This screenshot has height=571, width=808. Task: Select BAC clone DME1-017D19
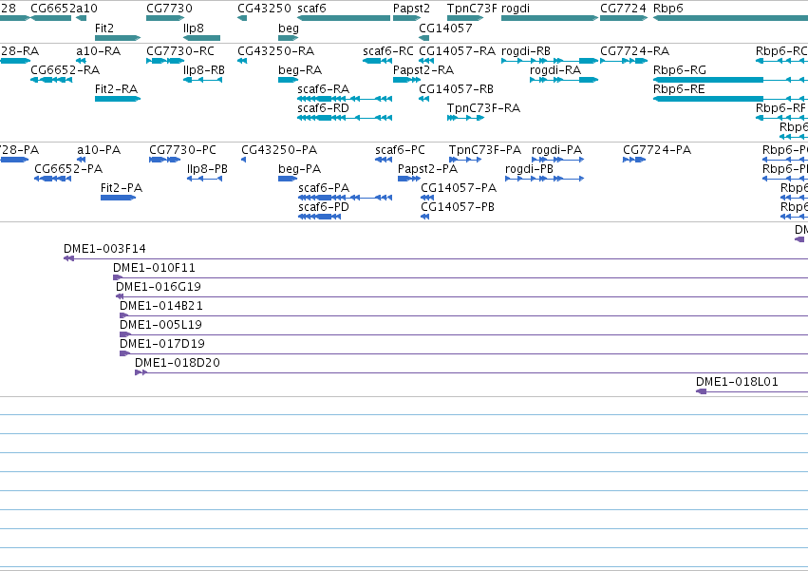click(463, 353)
